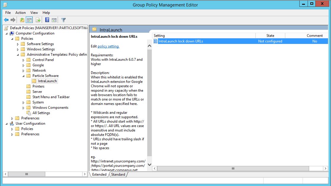
Task: Click the settings list scroll-right arrow
Action: 325,168
